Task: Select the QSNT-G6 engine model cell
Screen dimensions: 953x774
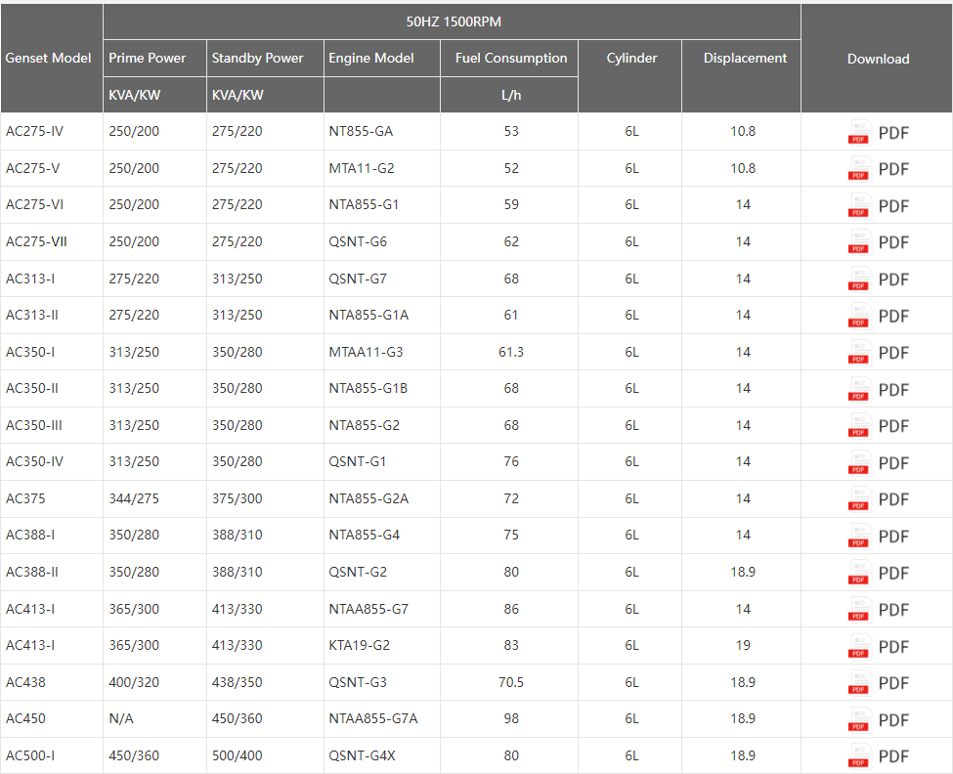Action: coord(381,241)
